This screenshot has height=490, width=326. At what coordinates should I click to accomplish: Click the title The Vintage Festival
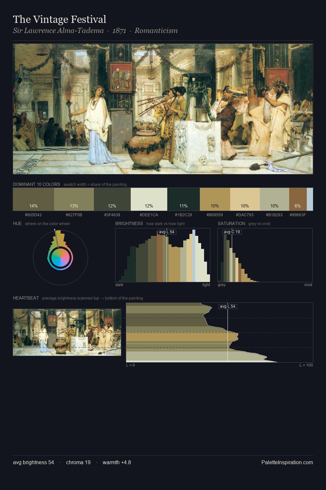pyautogui.click(x=60, y=19)
